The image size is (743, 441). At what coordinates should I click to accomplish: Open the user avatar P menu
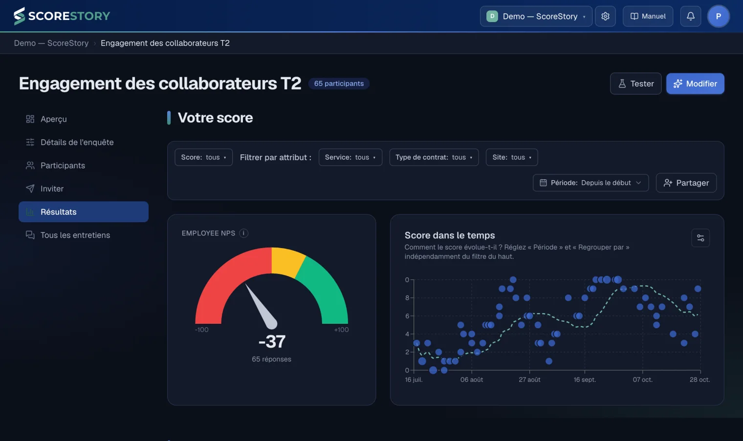[719, 16]
